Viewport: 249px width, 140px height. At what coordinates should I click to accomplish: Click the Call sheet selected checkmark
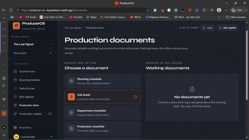point(135,97)
